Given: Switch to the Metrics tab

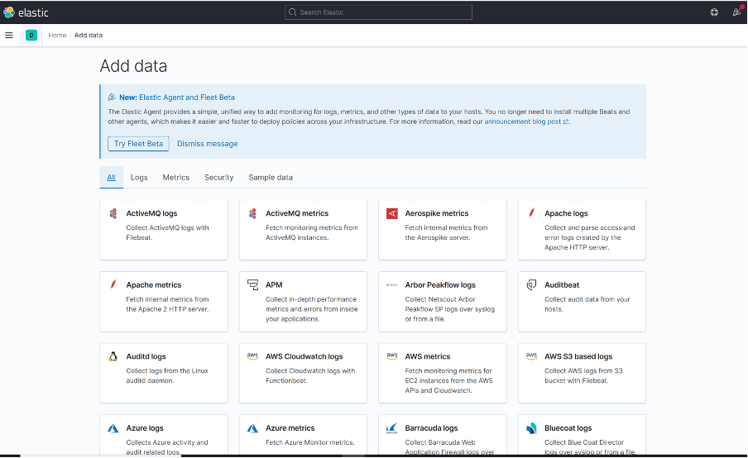Looking at the screenshot, I should (176, 177).
